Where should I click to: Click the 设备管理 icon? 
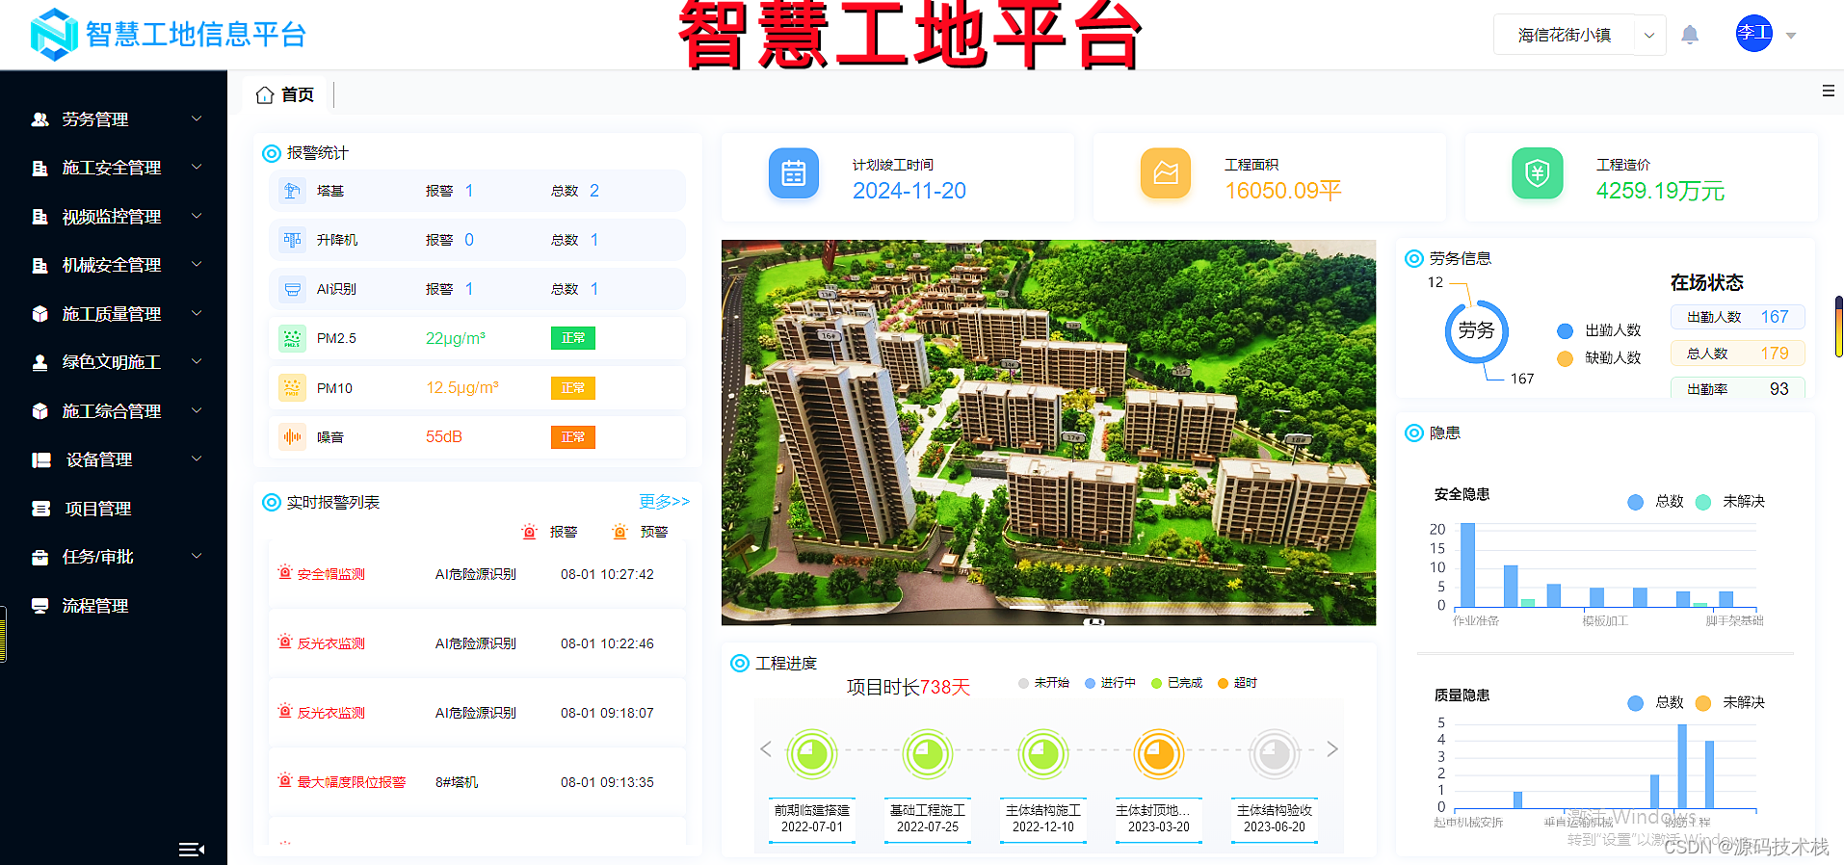41,460
